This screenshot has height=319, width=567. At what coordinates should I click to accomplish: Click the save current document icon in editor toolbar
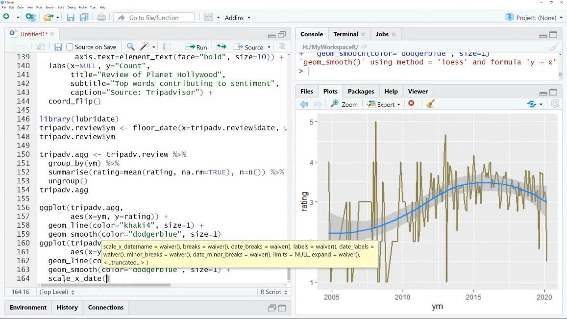point(58,47)
